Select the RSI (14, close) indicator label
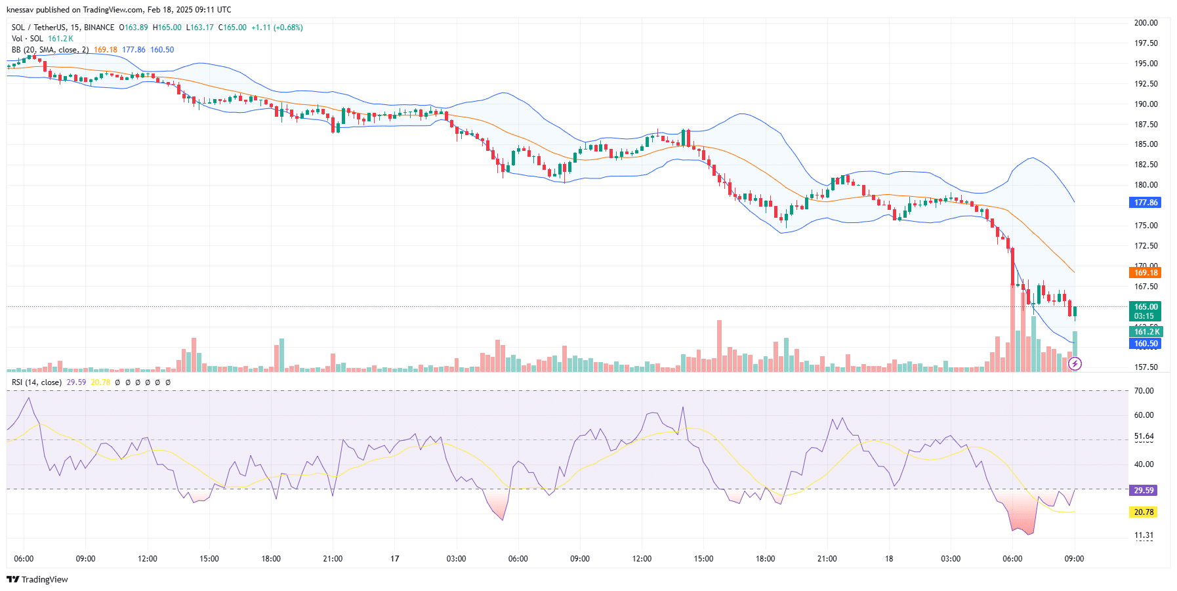The height and width of the screenshot is (591, 1177). point(37,382)
